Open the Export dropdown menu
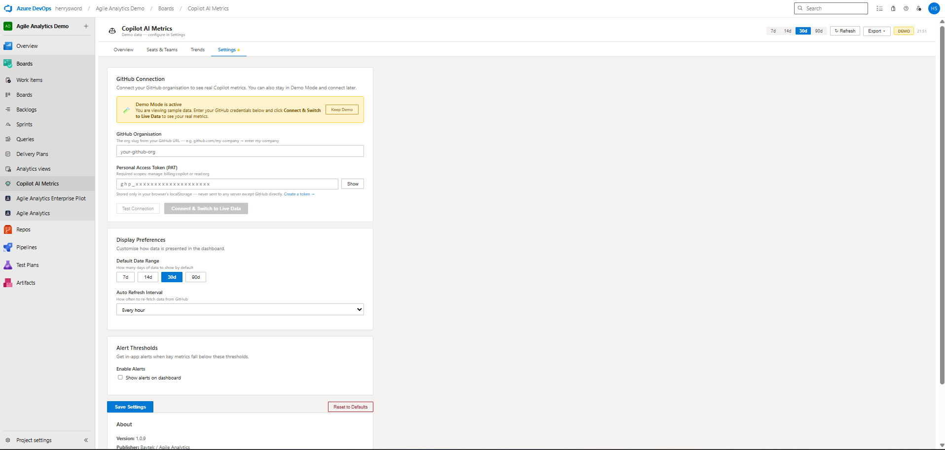Screen dimensions: 945x450 coord(876,31)
